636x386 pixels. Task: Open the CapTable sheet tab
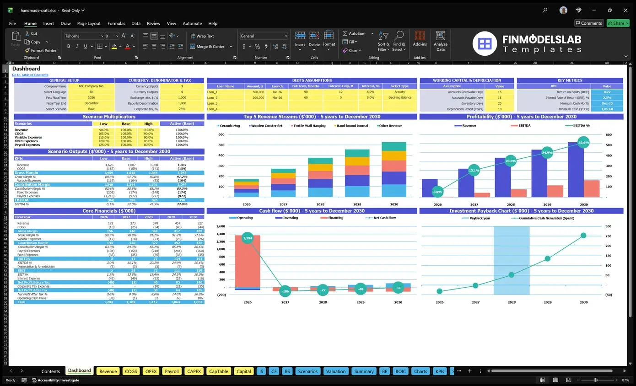[219, 371]
